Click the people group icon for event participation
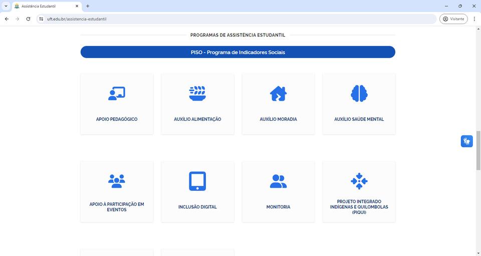 click(117, 181)
